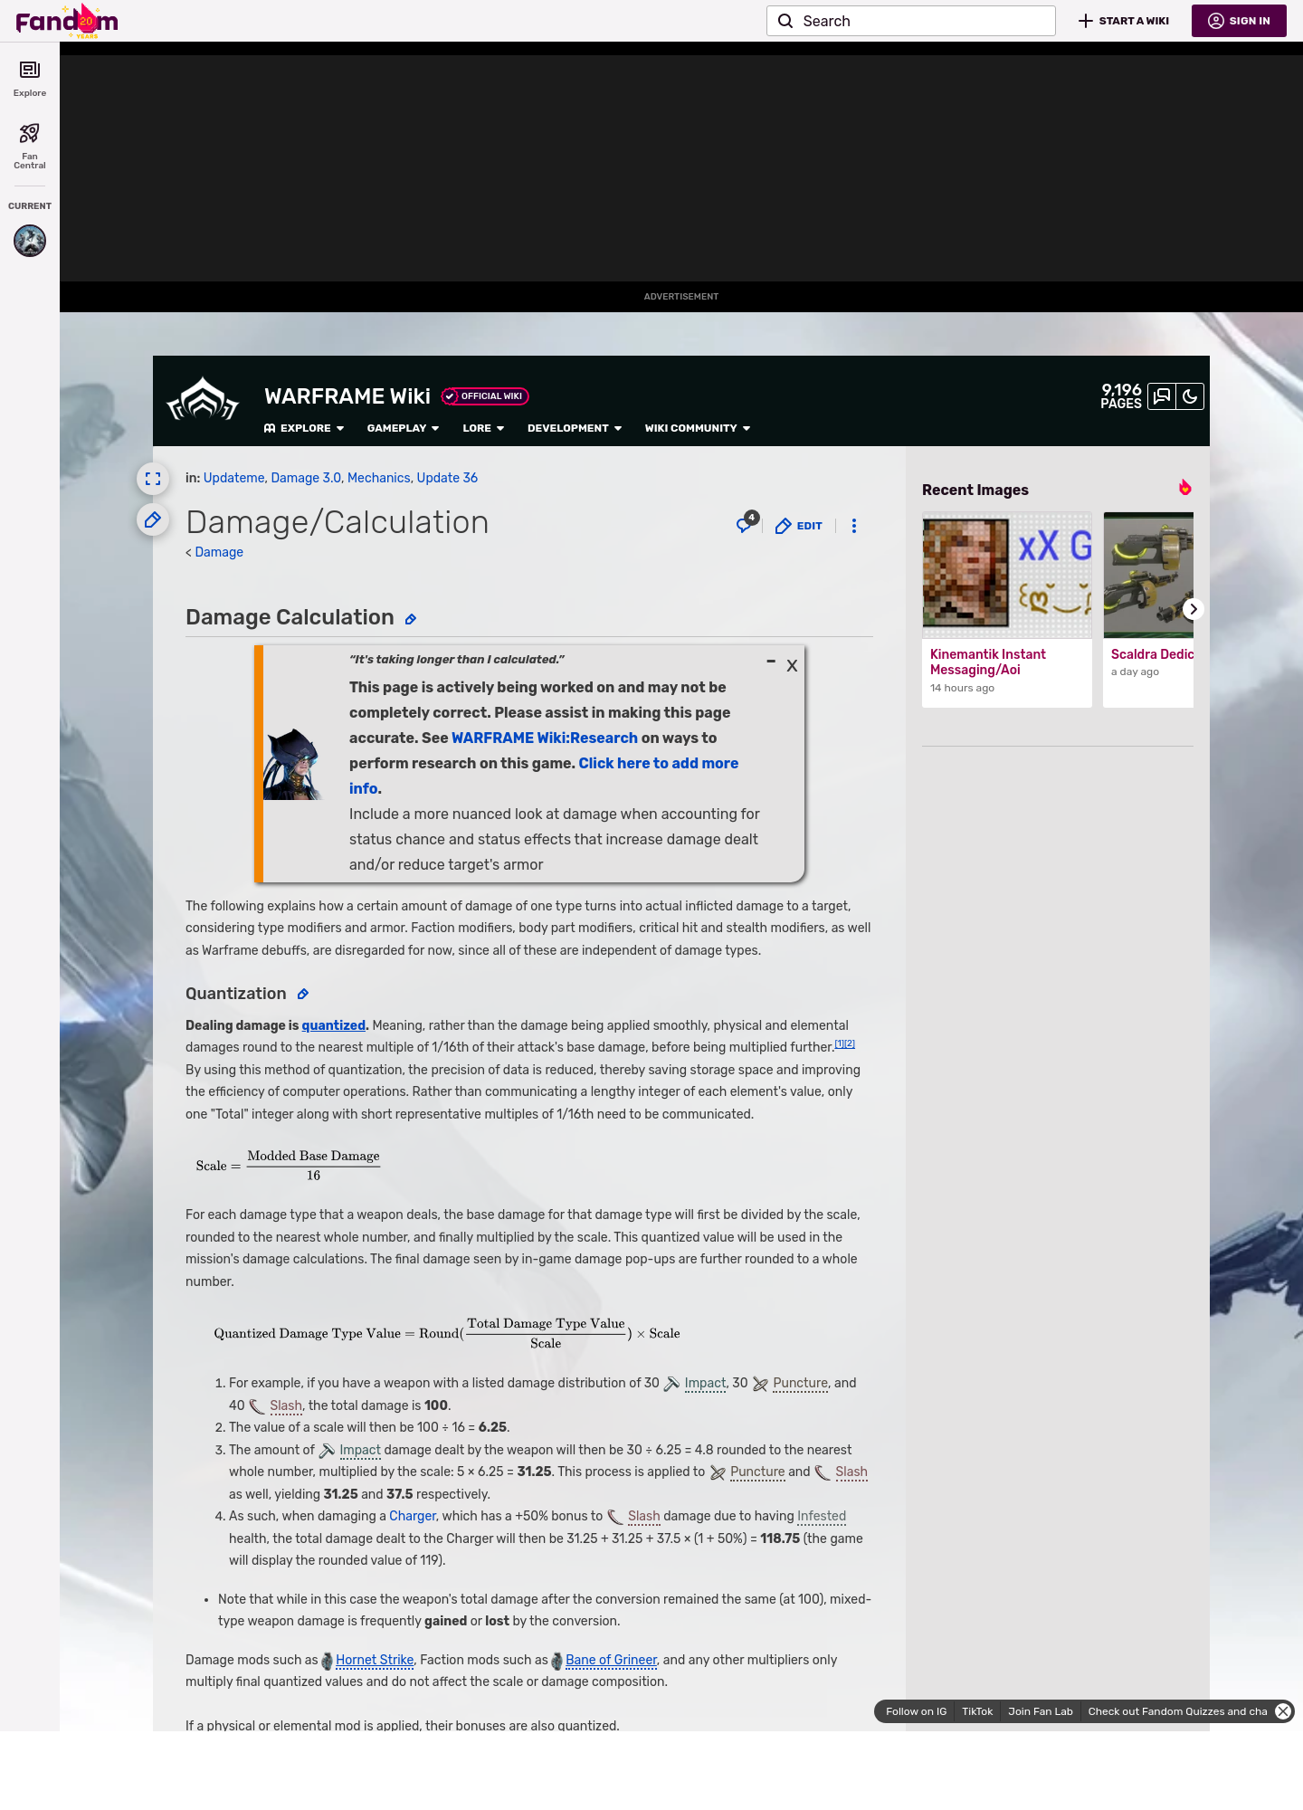This screenshot has height=1810, width=1303.
Task: Open the Infested health link
Action: (822, 1516)
